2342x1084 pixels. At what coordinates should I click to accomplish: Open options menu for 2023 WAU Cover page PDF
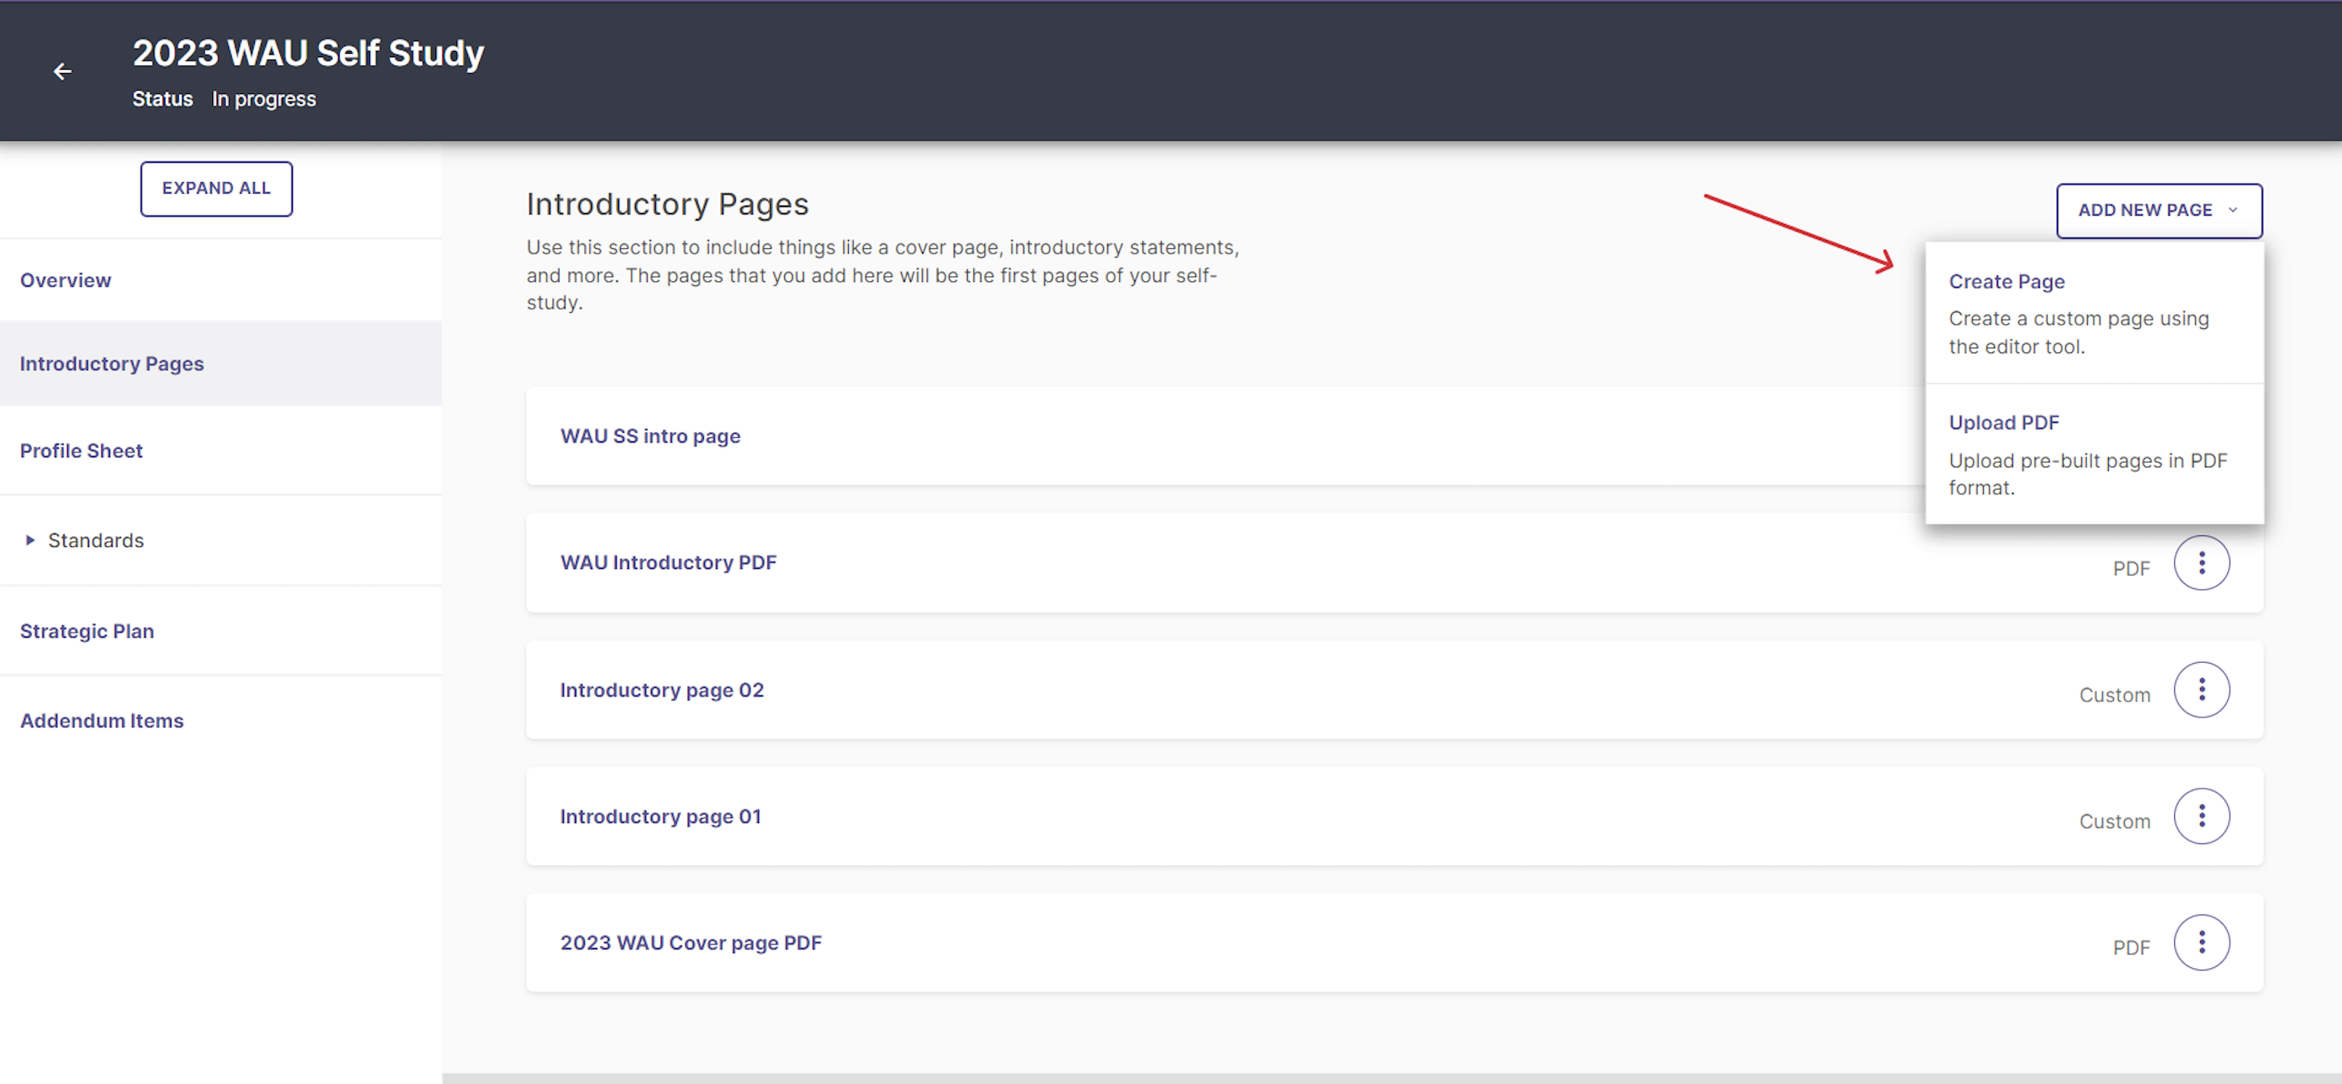(x=2201, y=942)
